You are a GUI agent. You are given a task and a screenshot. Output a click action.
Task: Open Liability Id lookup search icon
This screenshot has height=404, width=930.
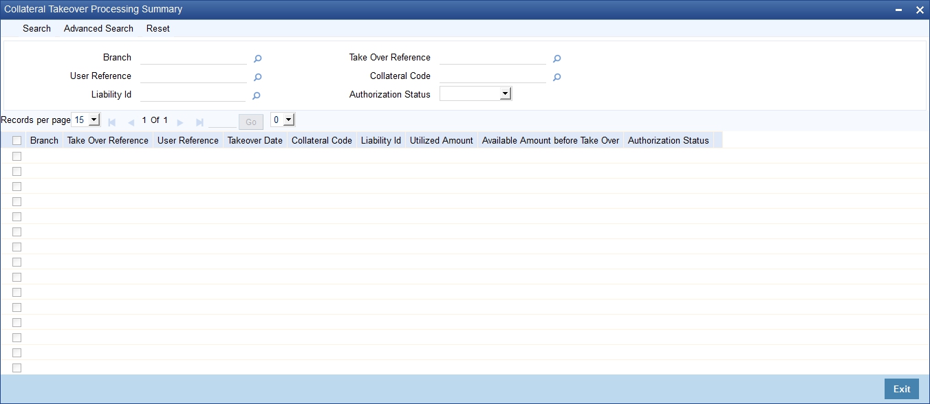[256, 96]
